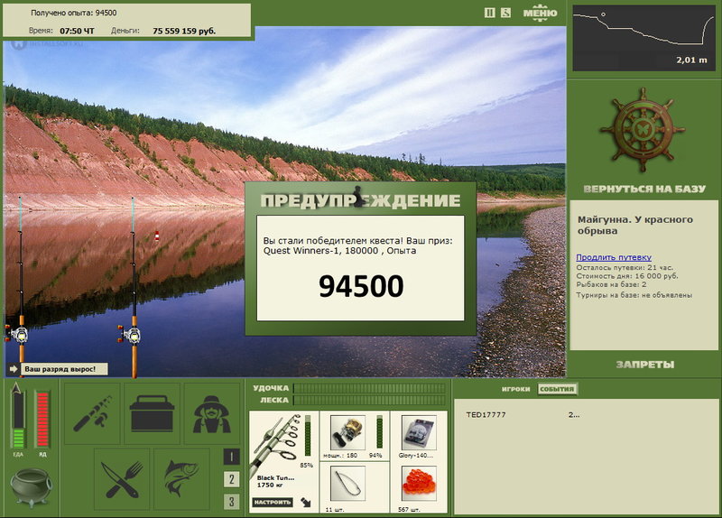Image resolution: width=722 pixels, height=518 pixels.
Task: Click ВЕРНУТЬСЯ НА БАЗУ button
Action: [x=644, y=189]
